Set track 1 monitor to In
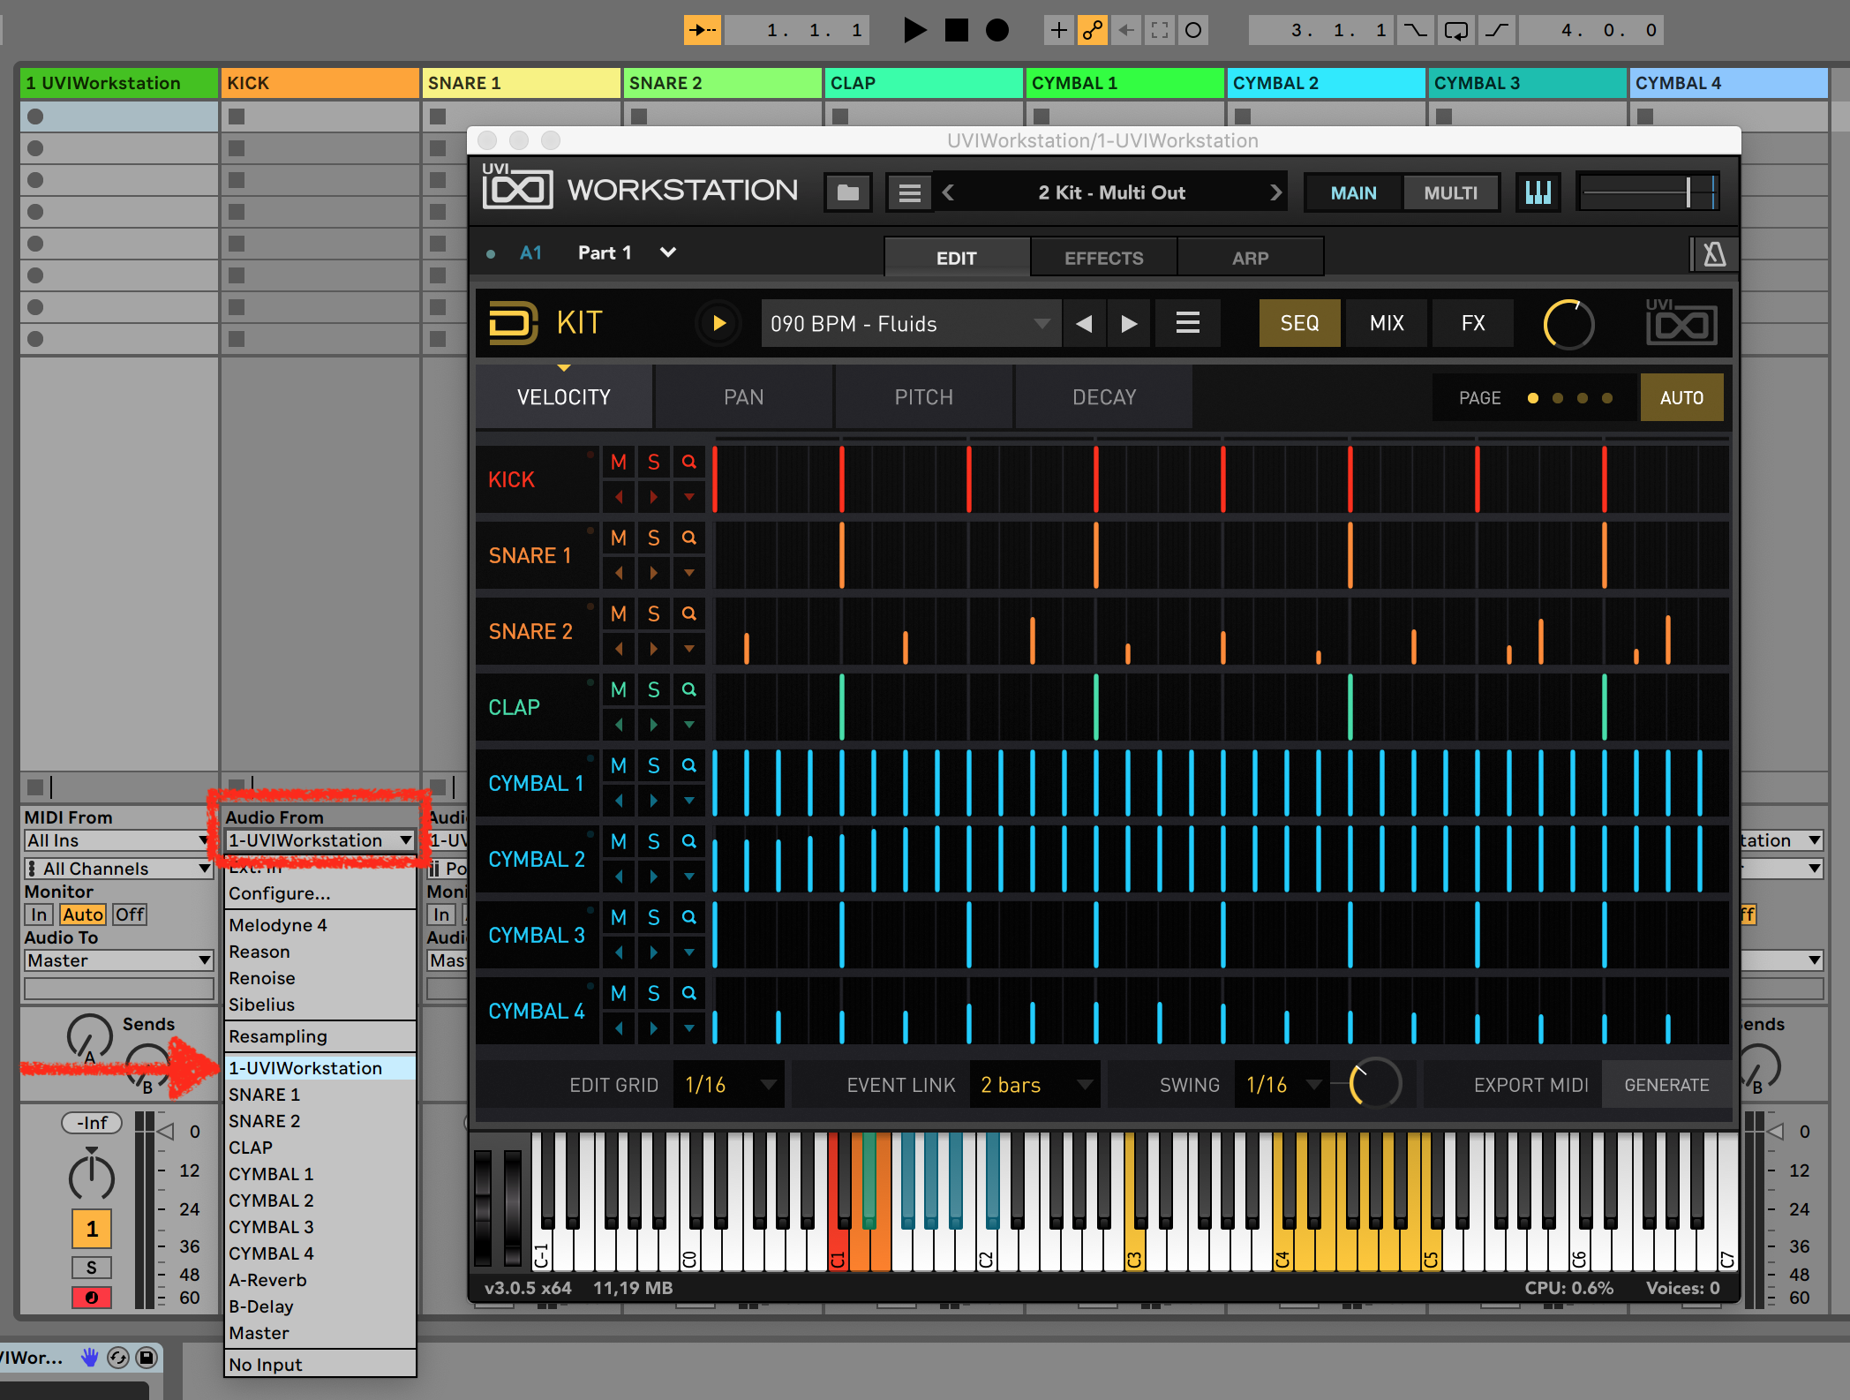Screen dimensions: 1850x1400 pyautogui.click(x=39, y=915)
